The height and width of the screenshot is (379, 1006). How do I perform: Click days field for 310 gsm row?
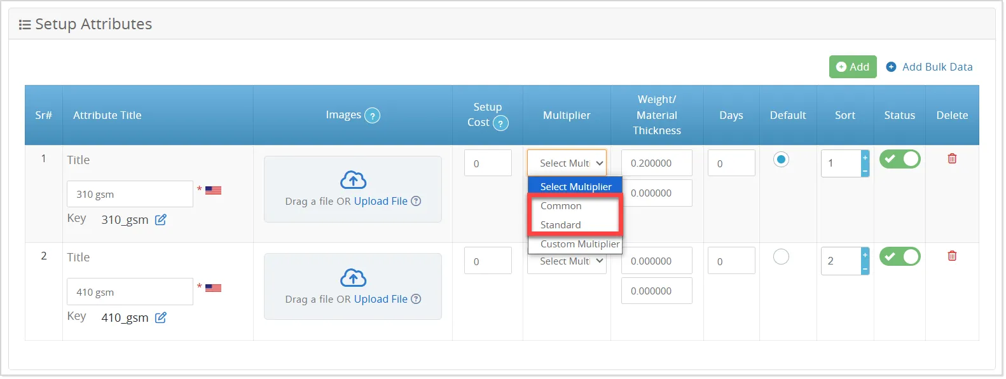[731, 163]
